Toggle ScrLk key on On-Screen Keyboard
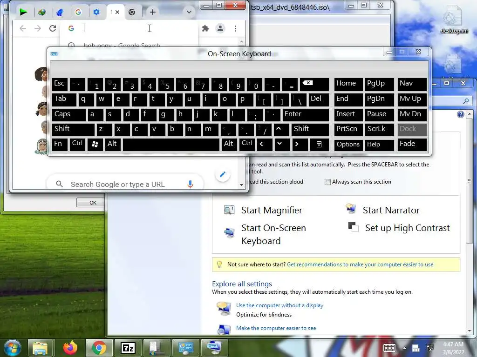Image resolution: width=477 pixels, height=357 pixels. click(x=379, y=129)
